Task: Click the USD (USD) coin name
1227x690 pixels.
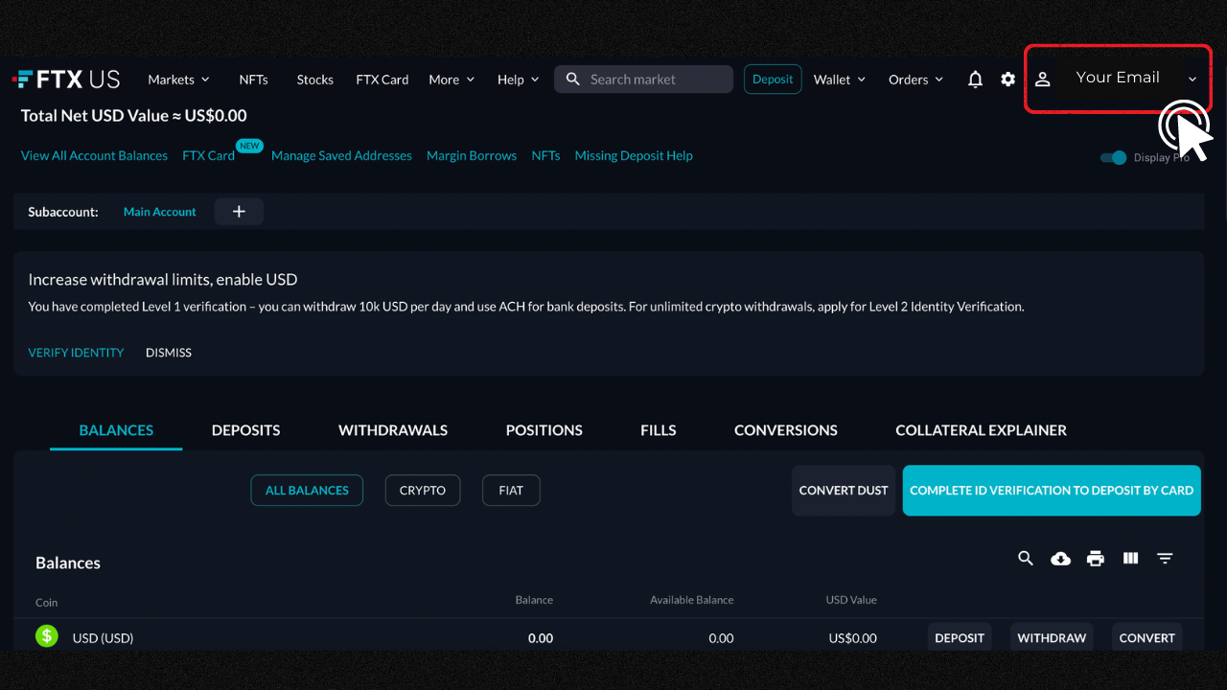Action: point(103,638)
